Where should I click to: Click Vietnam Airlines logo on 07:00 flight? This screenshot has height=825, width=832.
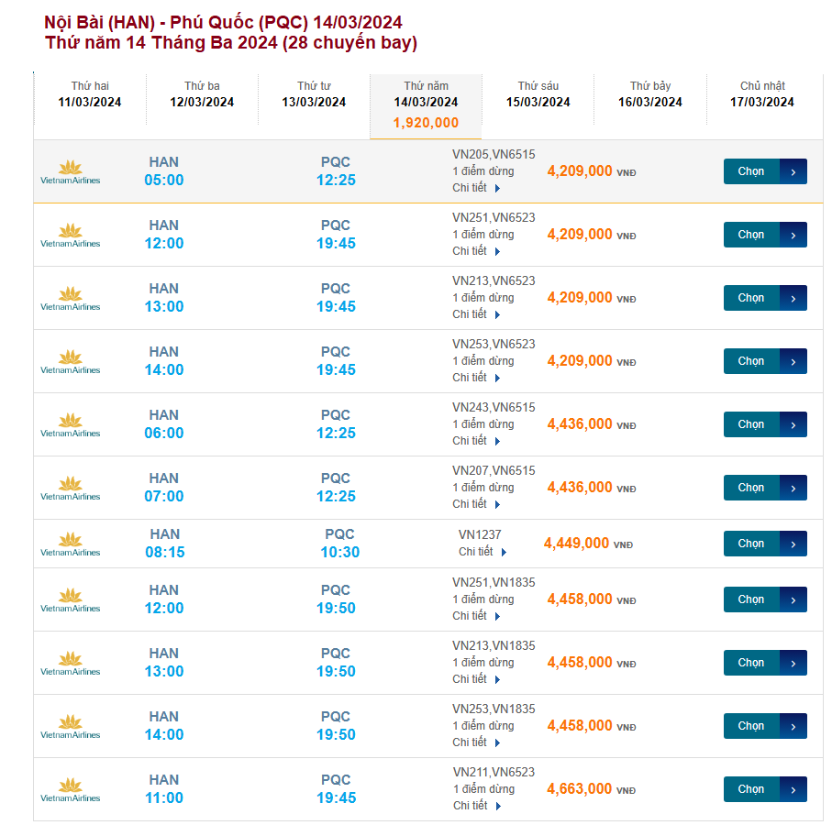point(71,488)
